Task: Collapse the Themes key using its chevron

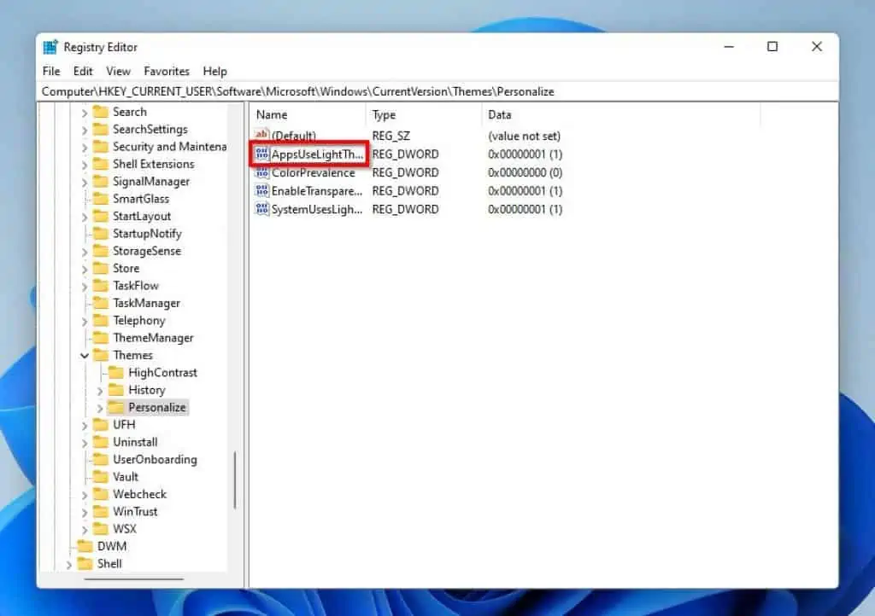Action: 84,355
